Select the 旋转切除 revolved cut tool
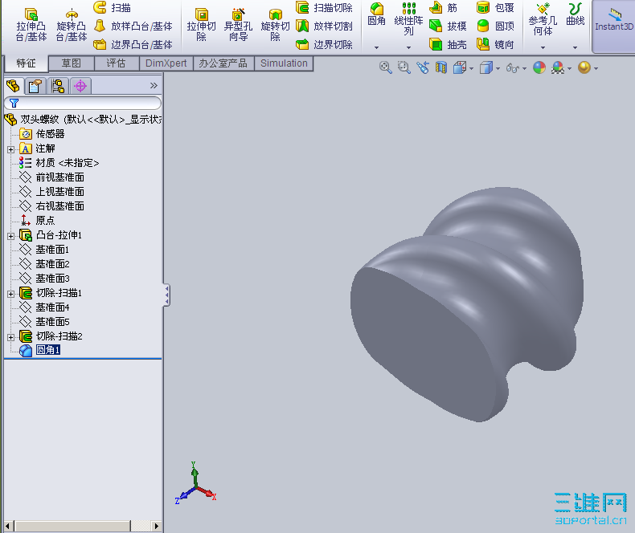This screenshot has height=533, width=635. [276, 24]
